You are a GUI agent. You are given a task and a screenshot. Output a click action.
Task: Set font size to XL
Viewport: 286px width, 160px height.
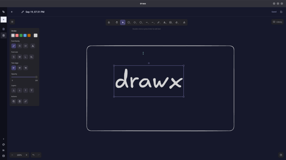[x=32, y=57]
